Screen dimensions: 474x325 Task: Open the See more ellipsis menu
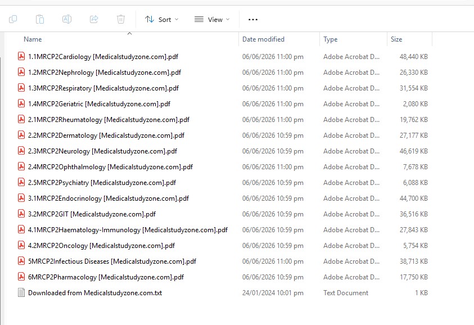click(x=252, y=20)
